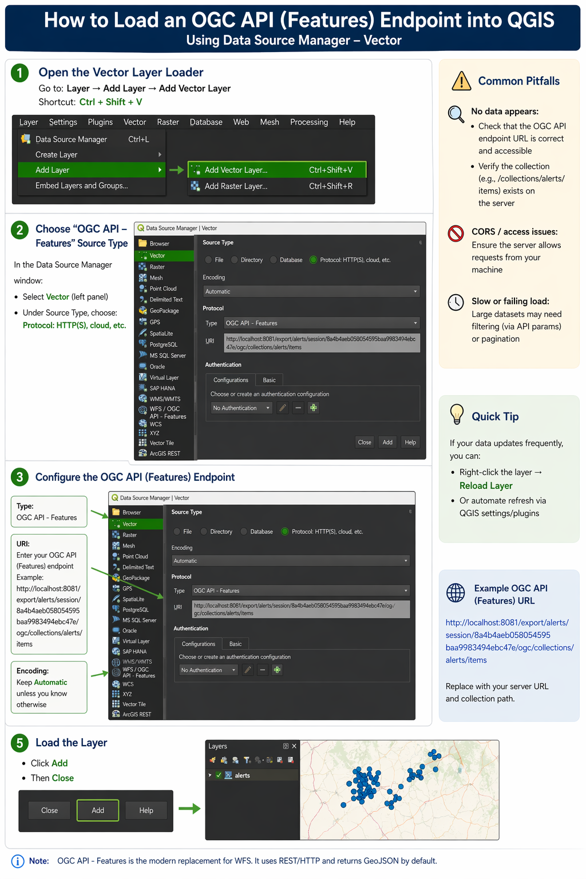
Task: Open the Layer menu in the menu bar
Action: click(29, 122)
